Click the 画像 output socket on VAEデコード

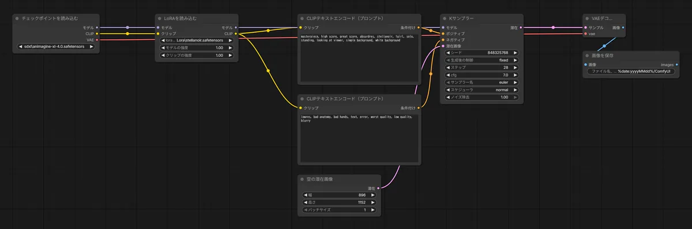tap(623, 27)
